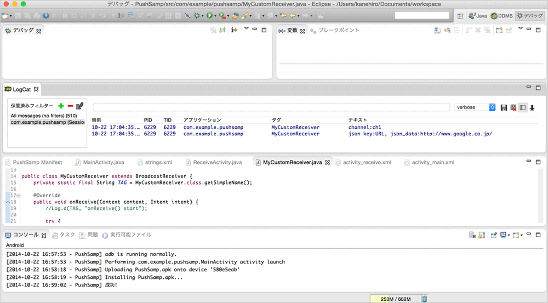This screenshot has height=303, width=548.
Task: Click Export Selected Items floppy icon in LogCat
Action: click(504, 107)
